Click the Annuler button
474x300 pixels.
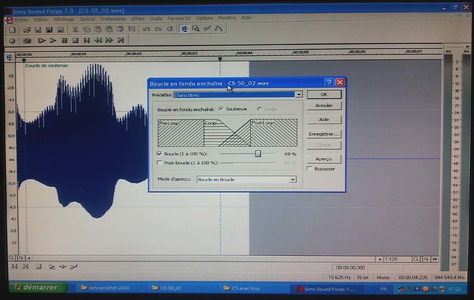(x=324, y=106)
